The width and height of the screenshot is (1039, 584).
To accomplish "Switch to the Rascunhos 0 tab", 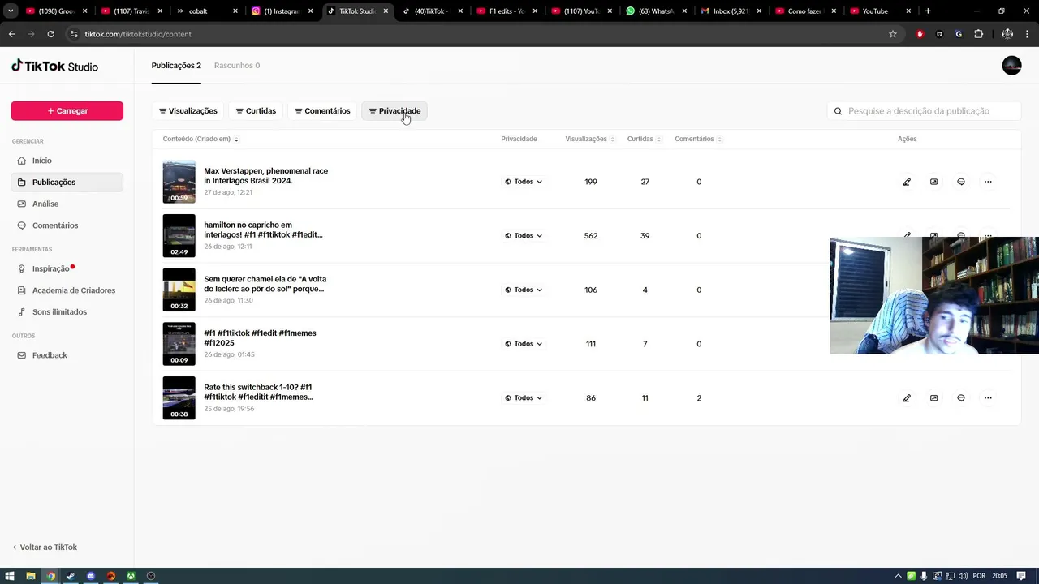I will point(237,66).
